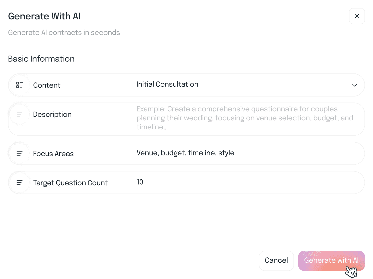Screen dimensions: 373x279
Task: Click the Description row lines icon
Action: (20, 114)
